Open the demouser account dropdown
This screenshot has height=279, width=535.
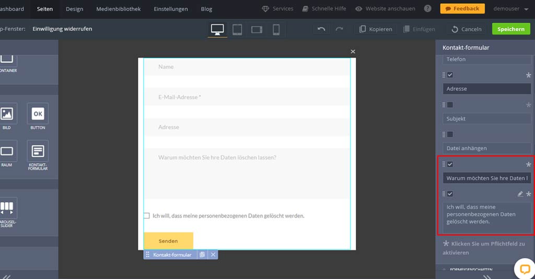(x=510, y=9)
